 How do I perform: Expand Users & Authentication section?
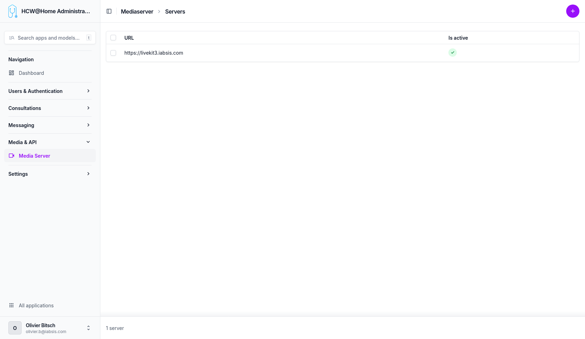click(88, 91)
